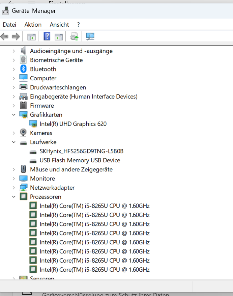Select the Druckwarteschlangen label
This screenshot has height=296, width=233.
point(58,87)
